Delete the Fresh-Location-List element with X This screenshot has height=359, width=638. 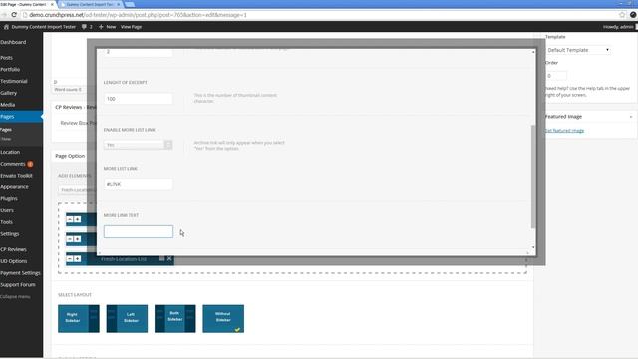click(169, 259)
